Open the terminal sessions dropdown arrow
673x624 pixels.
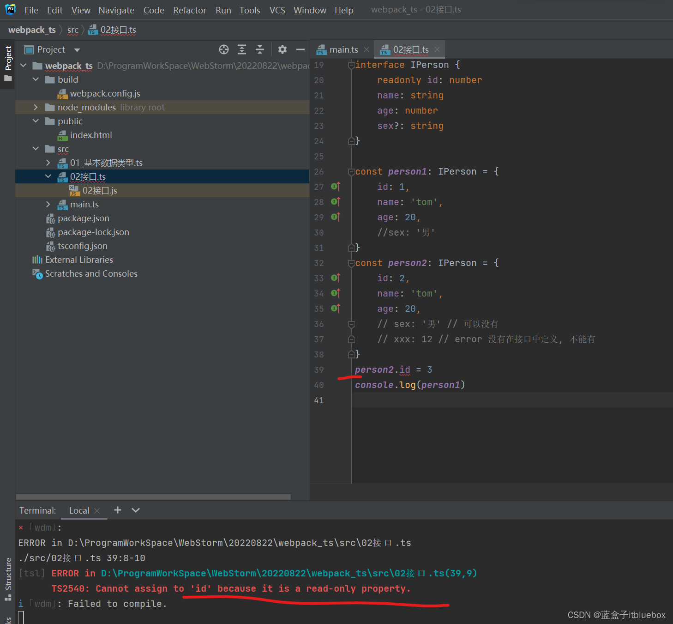tap(136, 510)
